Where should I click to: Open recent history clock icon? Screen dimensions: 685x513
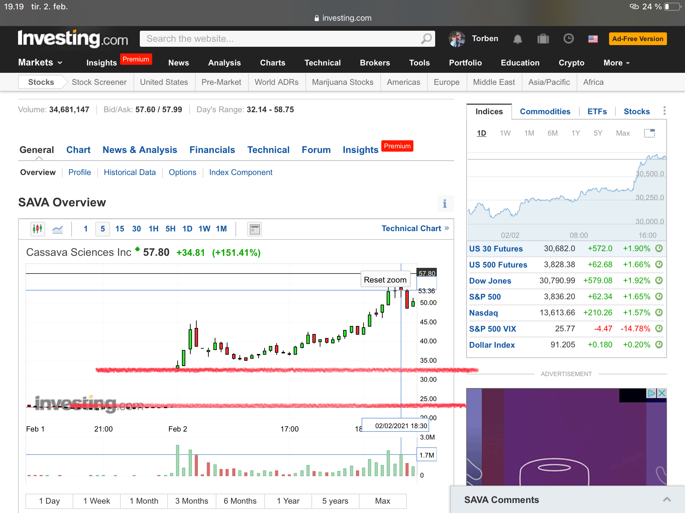click(568, 39)
